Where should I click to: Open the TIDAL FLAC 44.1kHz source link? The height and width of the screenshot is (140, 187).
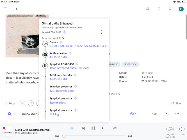[78, 46]
